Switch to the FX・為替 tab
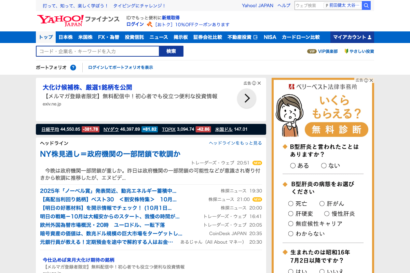The image size is (410, 273). tap(108, 37)
